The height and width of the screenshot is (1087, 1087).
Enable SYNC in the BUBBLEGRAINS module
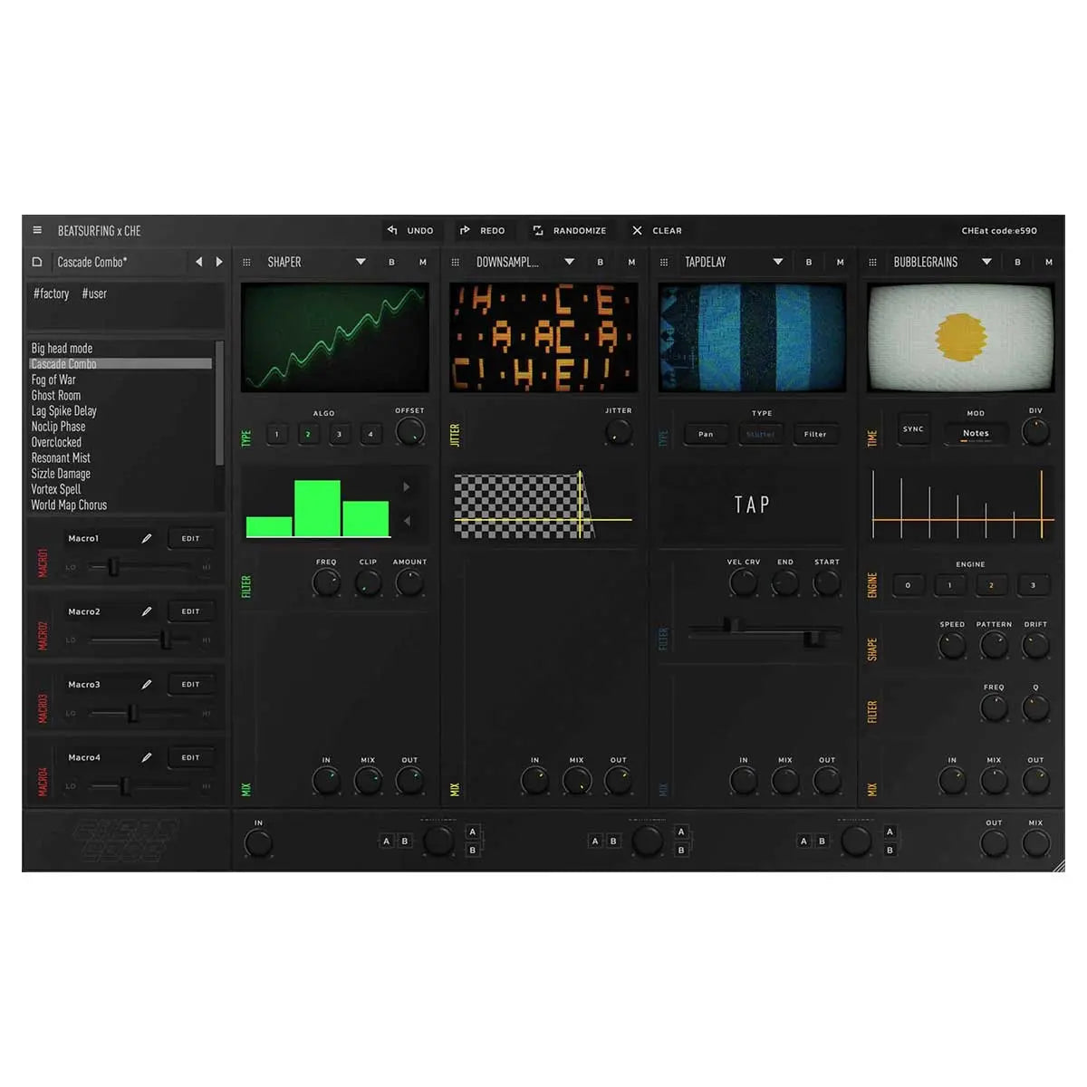(x=912, y=429)
